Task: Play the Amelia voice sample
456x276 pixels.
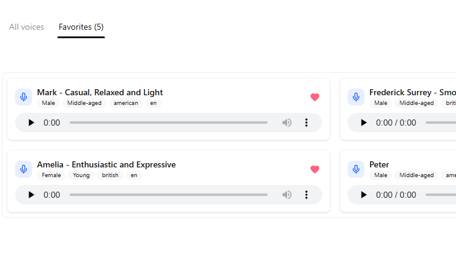Action: point(31,195)
